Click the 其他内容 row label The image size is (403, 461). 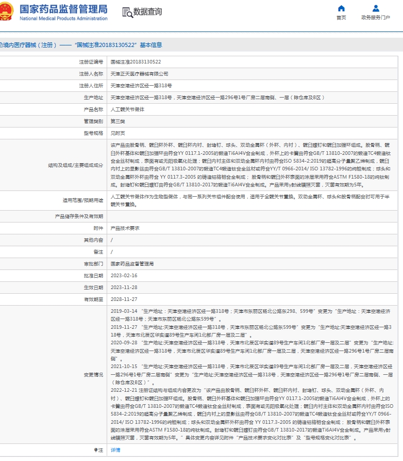pos(93,240)
